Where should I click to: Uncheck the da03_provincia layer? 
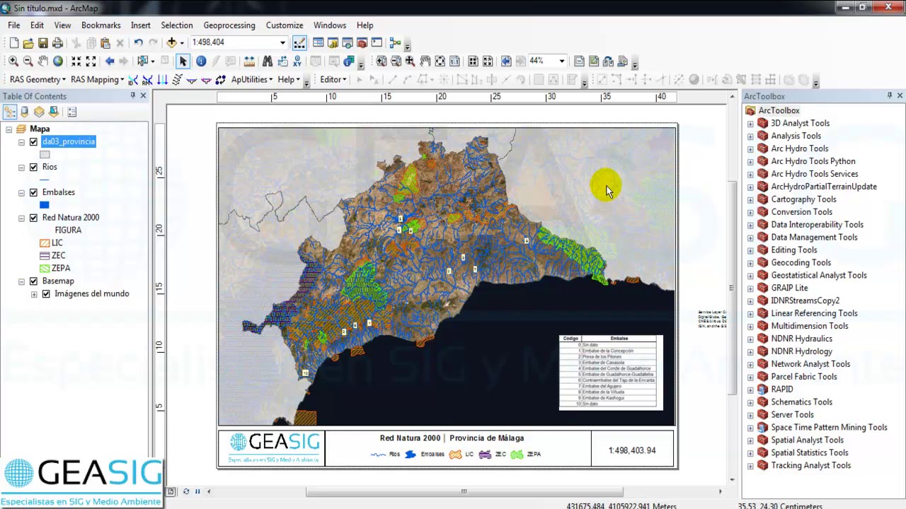[x=33, y=142]
